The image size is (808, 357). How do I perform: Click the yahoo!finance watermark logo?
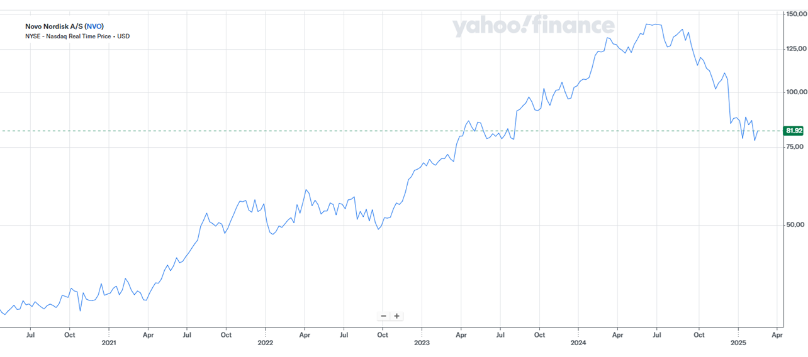[x=533, y=26]
